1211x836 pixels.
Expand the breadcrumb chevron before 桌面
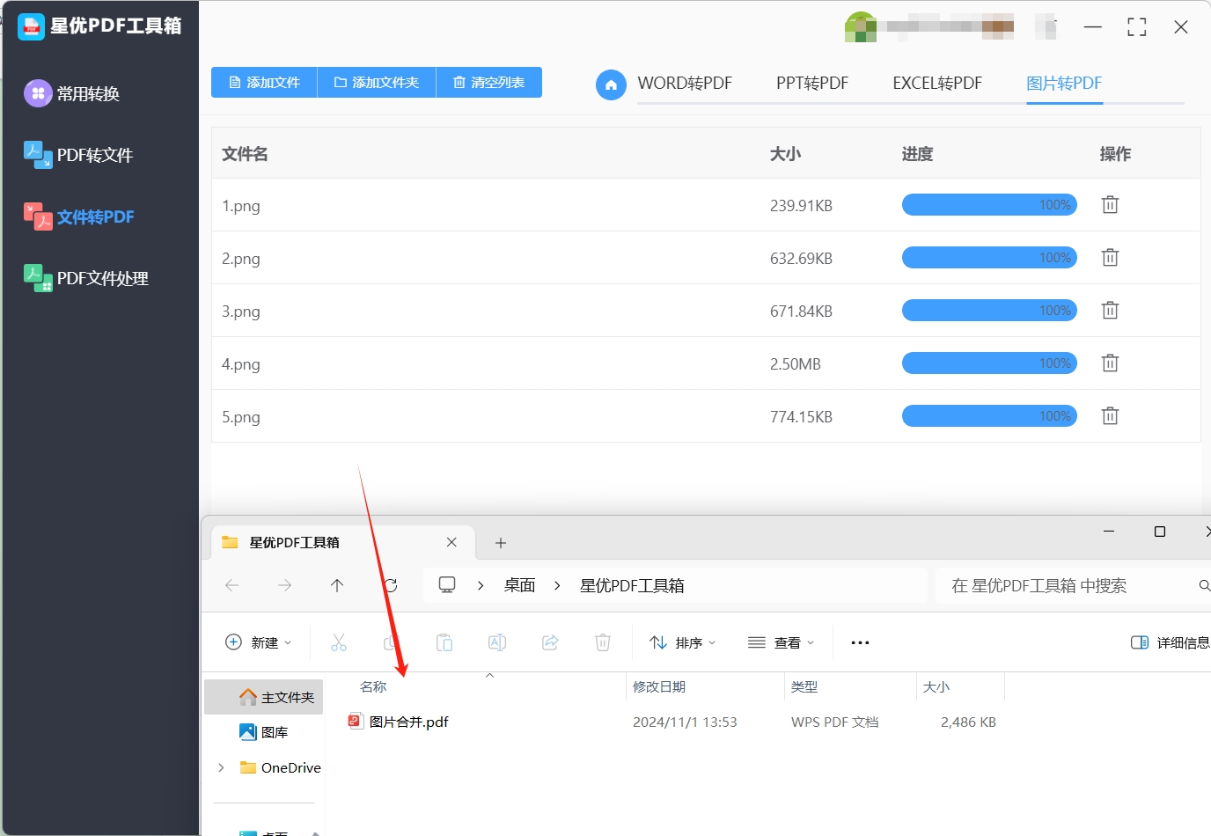[x=481, y=585]
